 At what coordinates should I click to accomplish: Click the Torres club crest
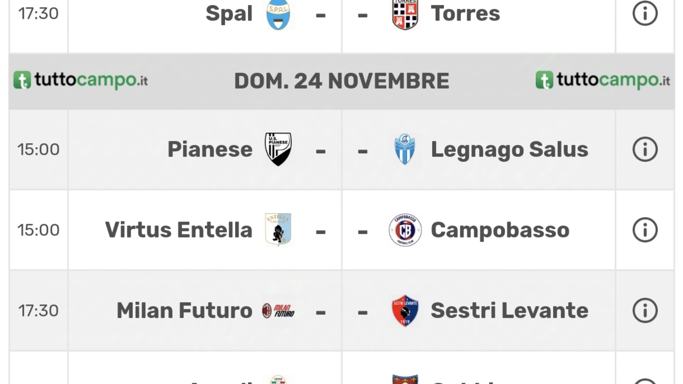pos(405,14)
